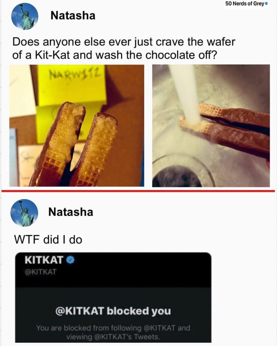
Task: Click the verified badge next to KITKAT
Action: [x=70, y=260]
